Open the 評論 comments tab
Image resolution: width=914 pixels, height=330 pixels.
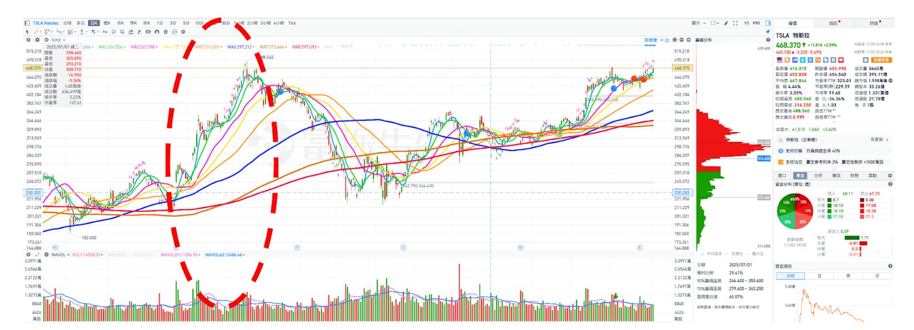click(874, 23)
